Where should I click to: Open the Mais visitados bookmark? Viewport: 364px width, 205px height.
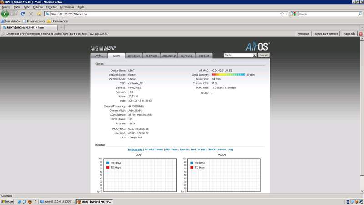click(11, 21)
